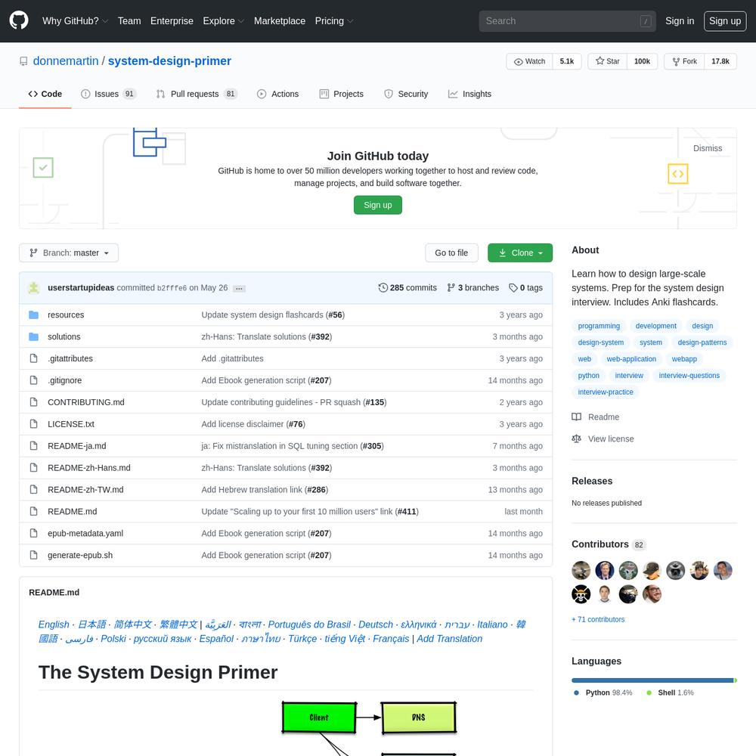Click the file icon next to CONTRIBUTING.md
Viewport: 756px width, 756px height.
33,402
